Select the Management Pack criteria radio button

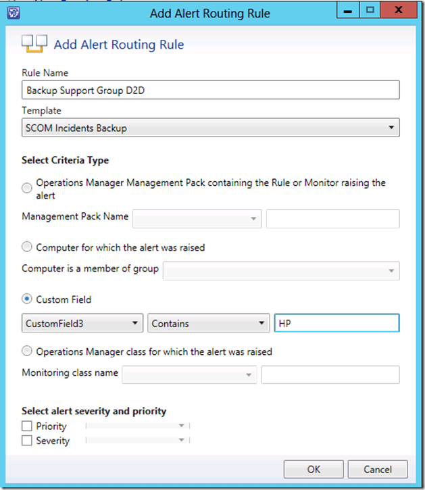pos(28,189)
